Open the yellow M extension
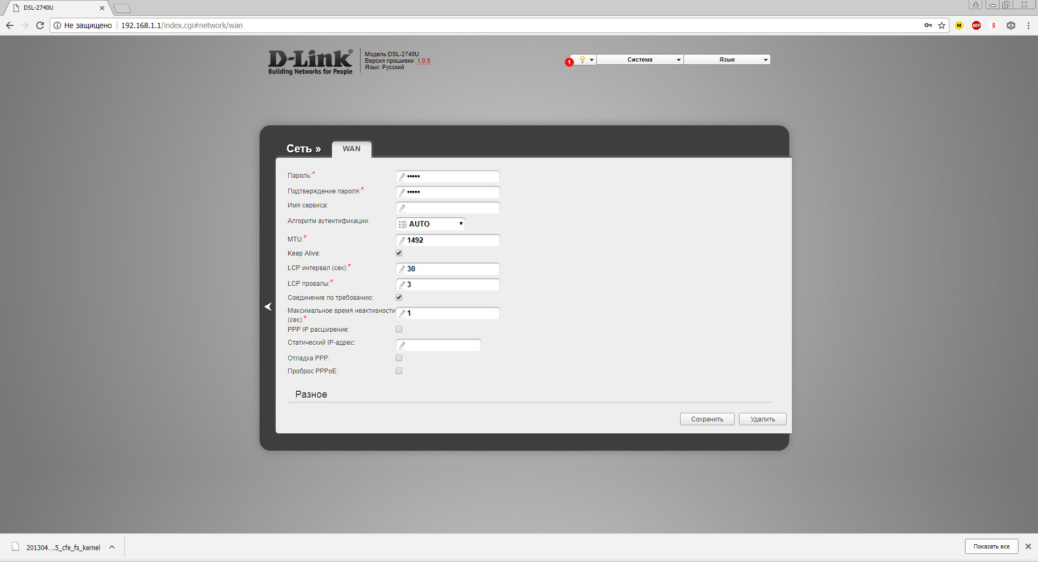Image resolution: width=1038 pixels, height=562 pixels. point(959,25)
